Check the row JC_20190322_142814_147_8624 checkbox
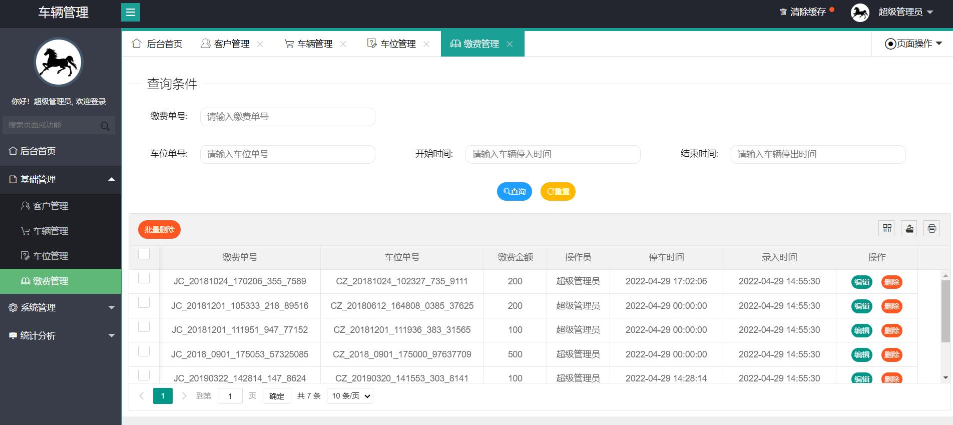Screen dimensions: 953x425 (144, 374)
